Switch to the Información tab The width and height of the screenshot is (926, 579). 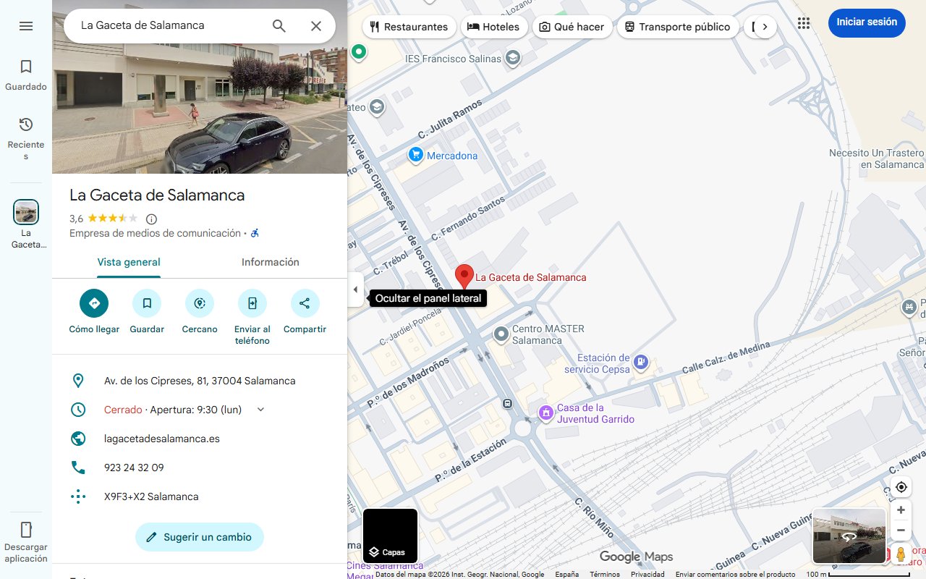271,262
